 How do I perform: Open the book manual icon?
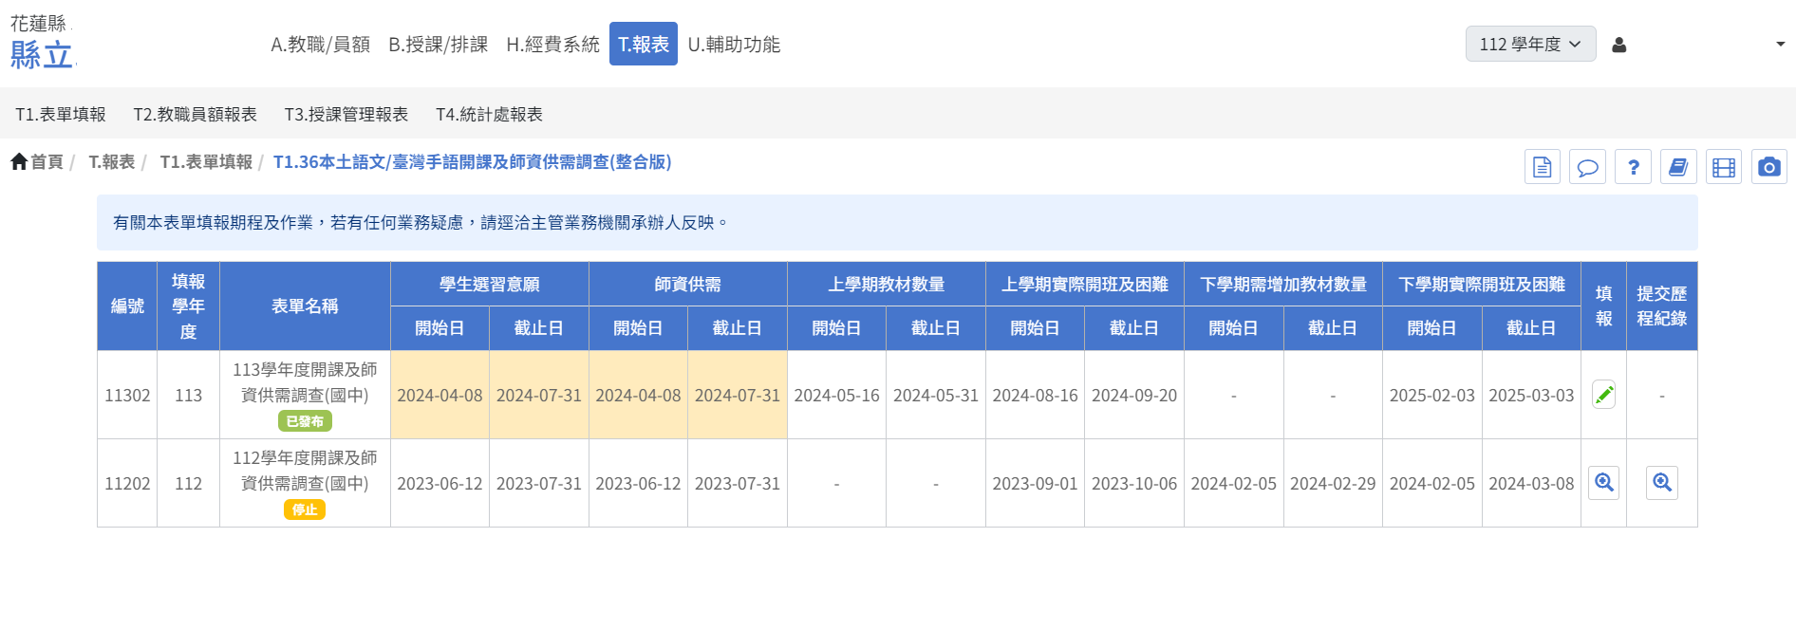[1678, 167]
